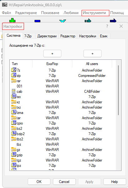Select the txz file type icon

[14, 107]
